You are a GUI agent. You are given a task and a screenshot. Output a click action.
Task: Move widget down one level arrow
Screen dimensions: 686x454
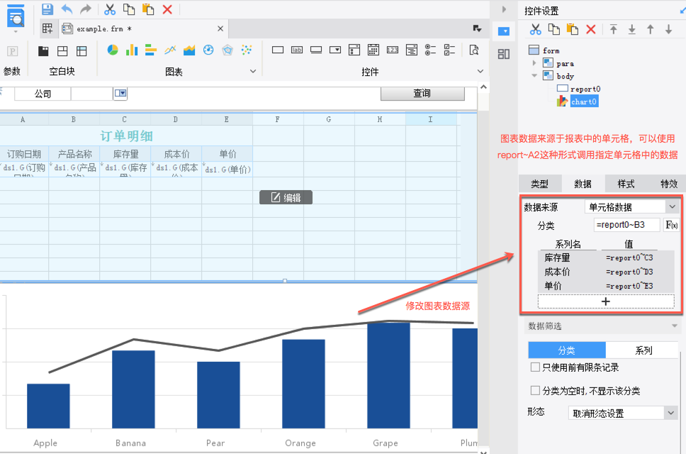point(668,29)
